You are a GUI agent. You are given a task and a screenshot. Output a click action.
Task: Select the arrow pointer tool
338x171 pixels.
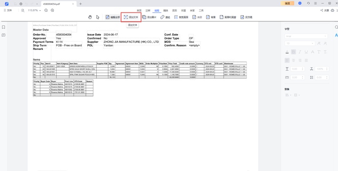click(98, 17)
